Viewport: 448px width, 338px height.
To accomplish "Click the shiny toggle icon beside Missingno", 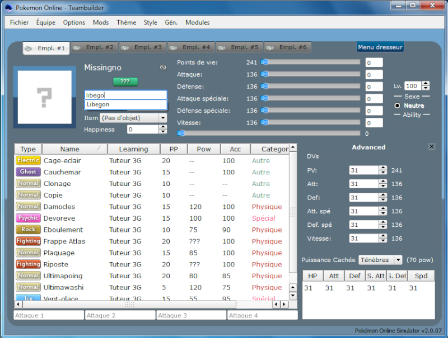I will click(163, 68).
